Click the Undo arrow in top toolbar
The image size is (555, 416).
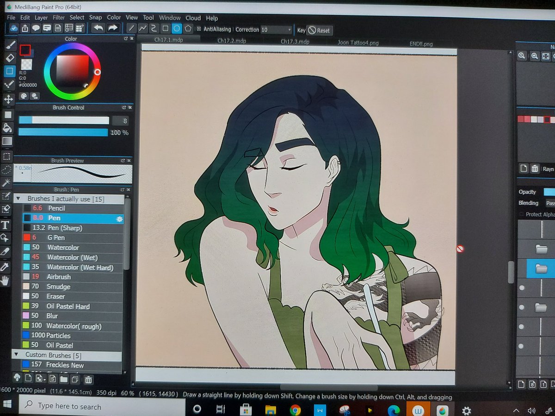pos(99,28)
